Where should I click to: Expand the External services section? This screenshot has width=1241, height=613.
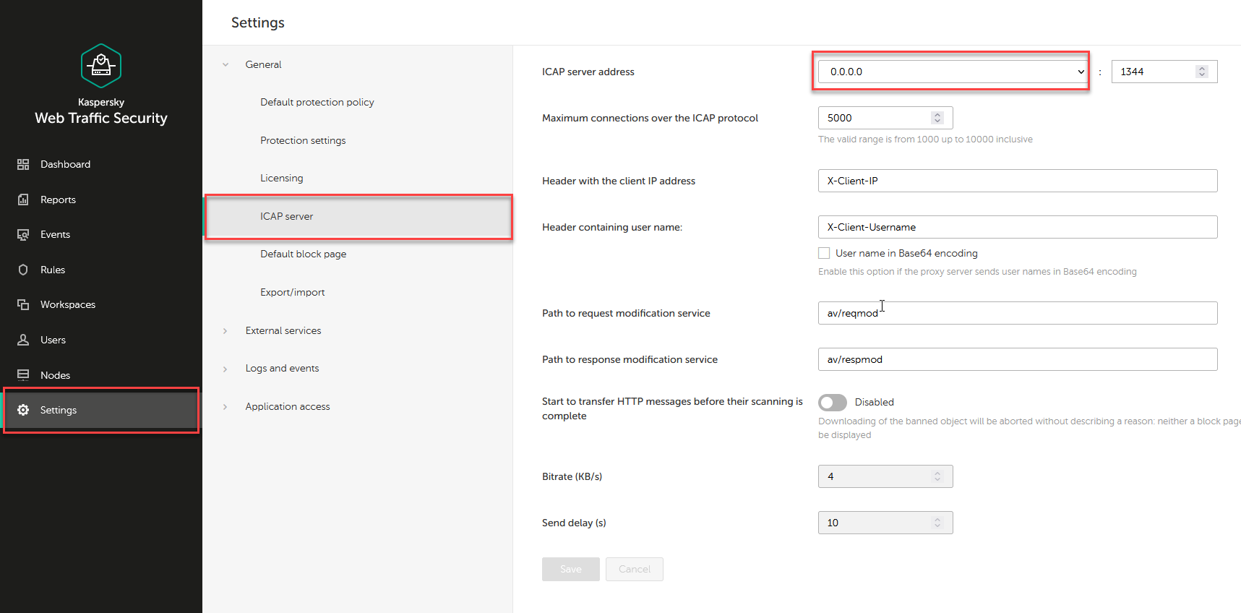226,331
